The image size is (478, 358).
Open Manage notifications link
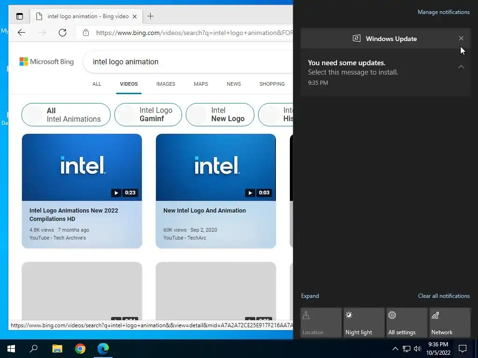[443, 12]
